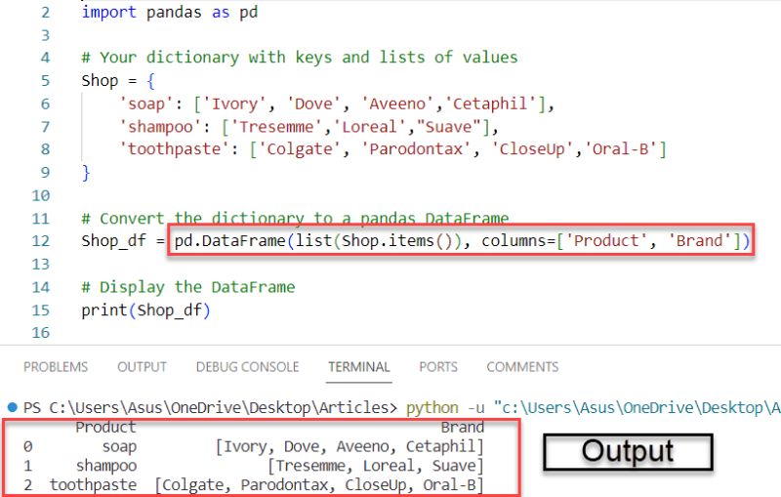
Task: Click line number 15 in the gutter
Action: (40, 311)
